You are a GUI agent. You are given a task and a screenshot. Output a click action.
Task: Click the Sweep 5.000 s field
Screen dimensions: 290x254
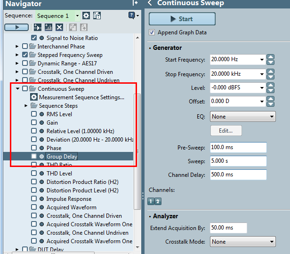pyautogui.click(x=238, y=161)
